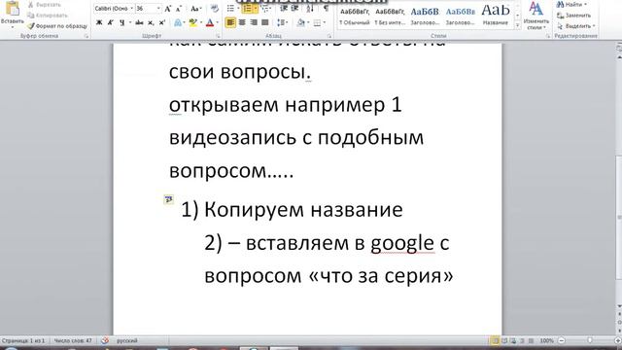Screen dimensions: 622x350
Task: Toggle align text right
Action: point(254,23)
